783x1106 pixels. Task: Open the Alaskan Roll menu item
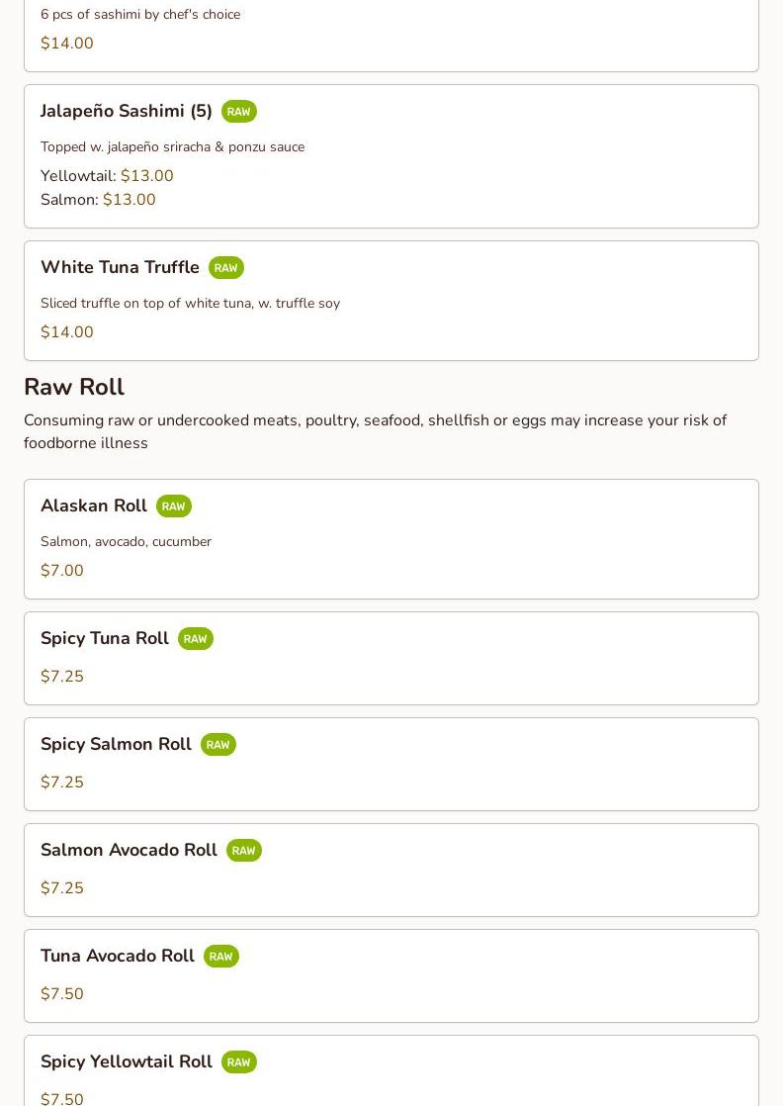pos(94,506)
